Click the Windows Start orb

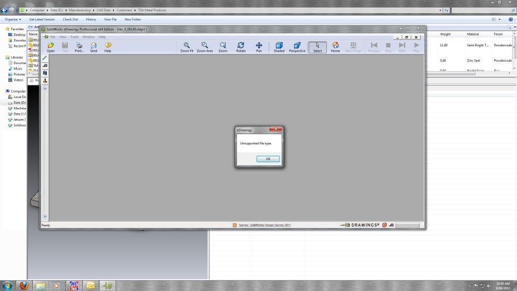7,286
